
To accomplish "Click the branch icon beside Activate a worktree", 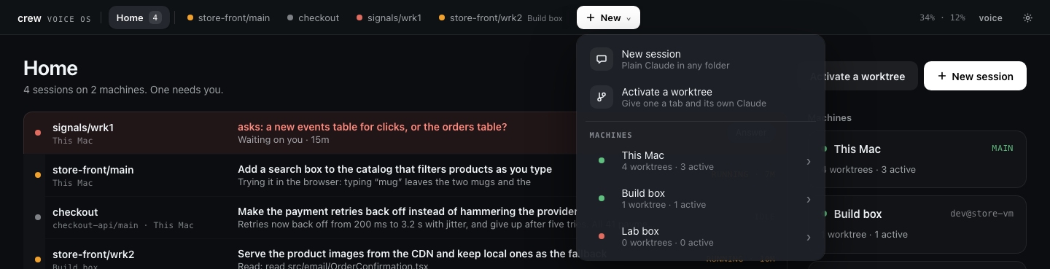I will click(x=602, y=98).
